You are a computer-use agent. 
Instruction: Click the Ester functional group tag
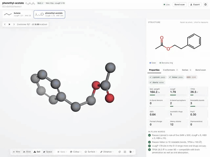click(153, 63)
